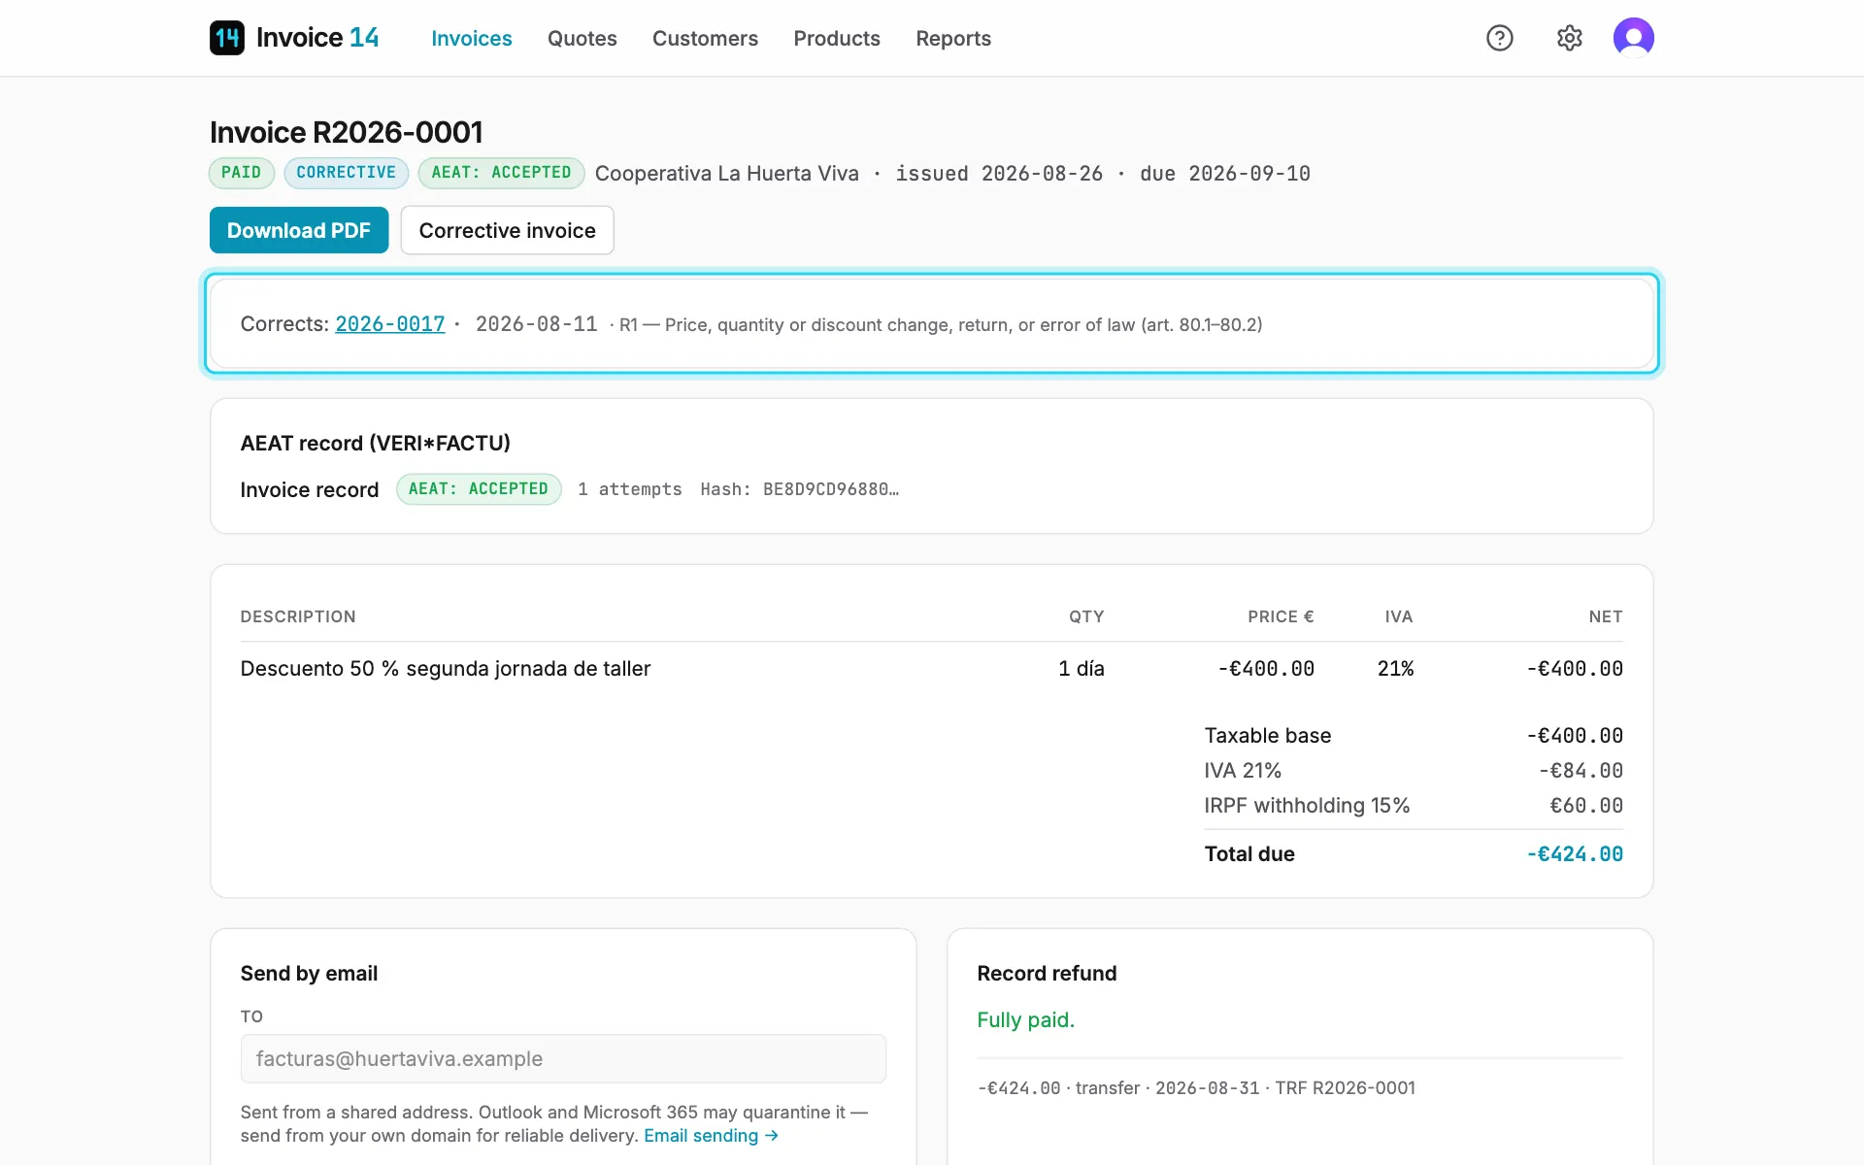Click customer name Cooperativa La Huerta Viva
Image resolution: width=1864 pixels, height=1165 pixels.
pyautogui.click(x=727, y=174)
